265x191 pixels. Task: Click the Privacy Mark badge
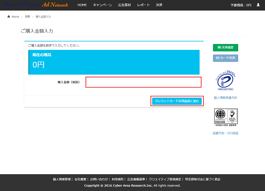pos(225,80)
